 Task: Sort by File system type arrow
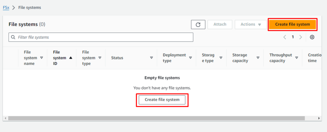click(x=100, y=58)
